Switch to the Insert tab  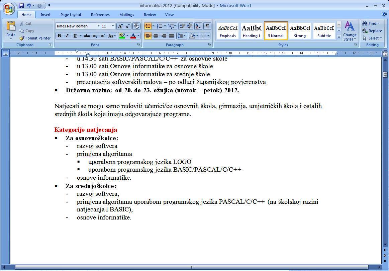pos(45,15)
